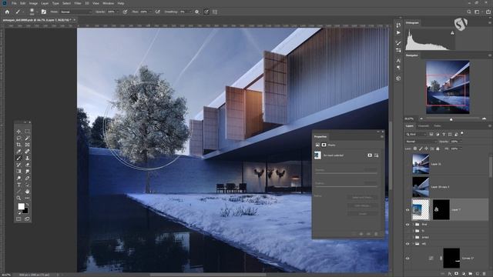Collapse the fourth layer group folder
This screenshot has width=493, height=277.
pos(413,244)
